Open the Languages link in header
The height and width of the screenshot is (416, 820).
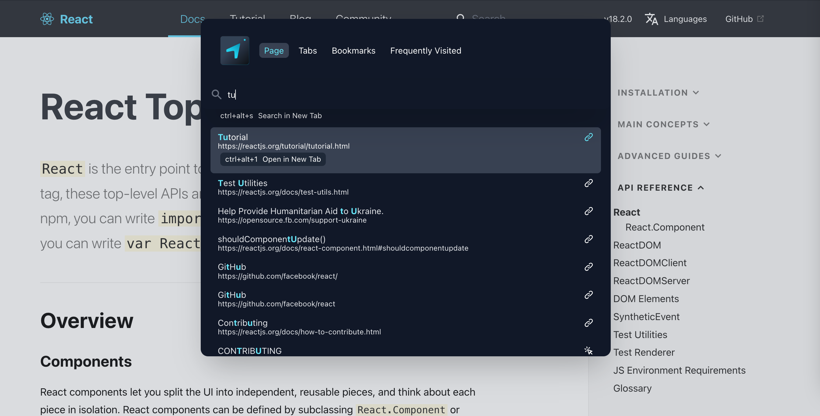(x=685, y=19)
